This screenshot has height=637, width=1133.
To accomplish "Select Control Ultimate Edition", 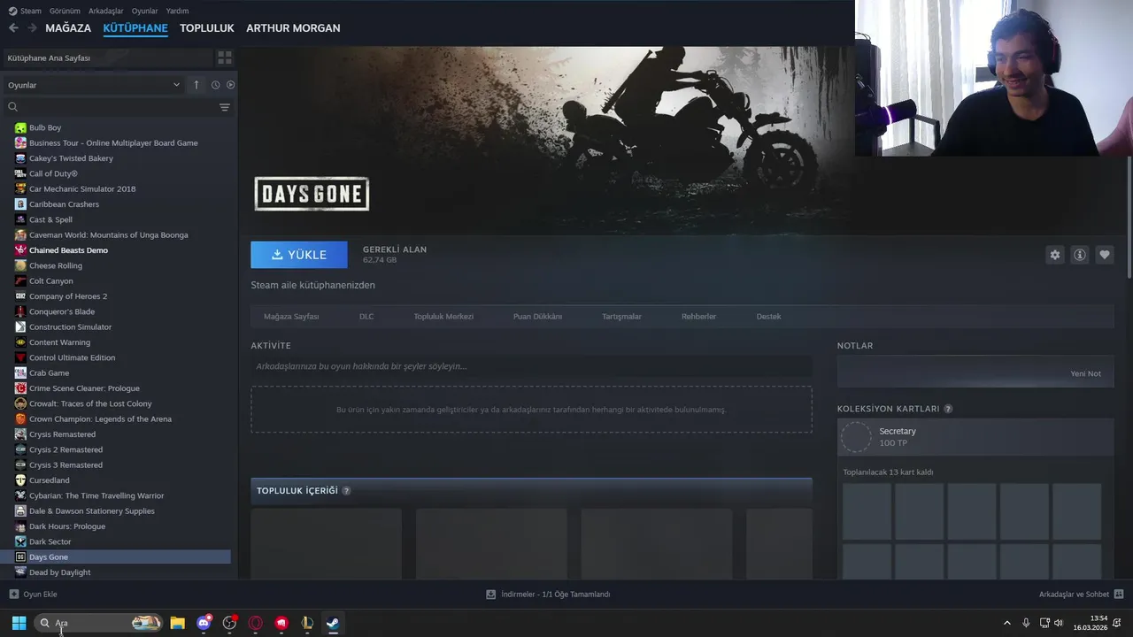I will [x=72, y=357].
